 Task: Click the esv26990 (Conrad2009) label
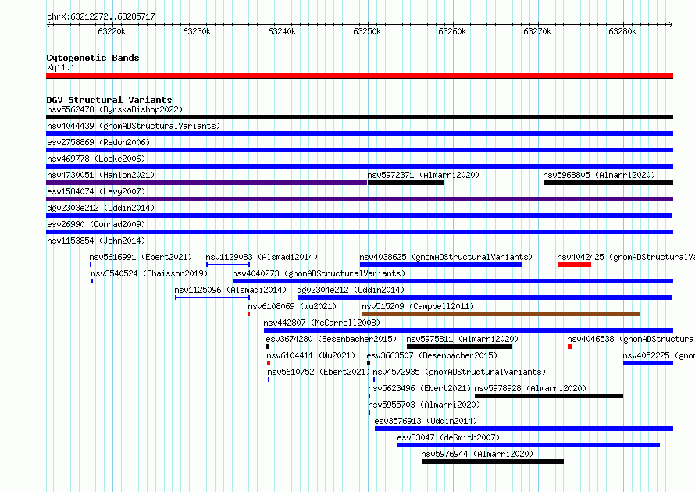coord(96,224)
